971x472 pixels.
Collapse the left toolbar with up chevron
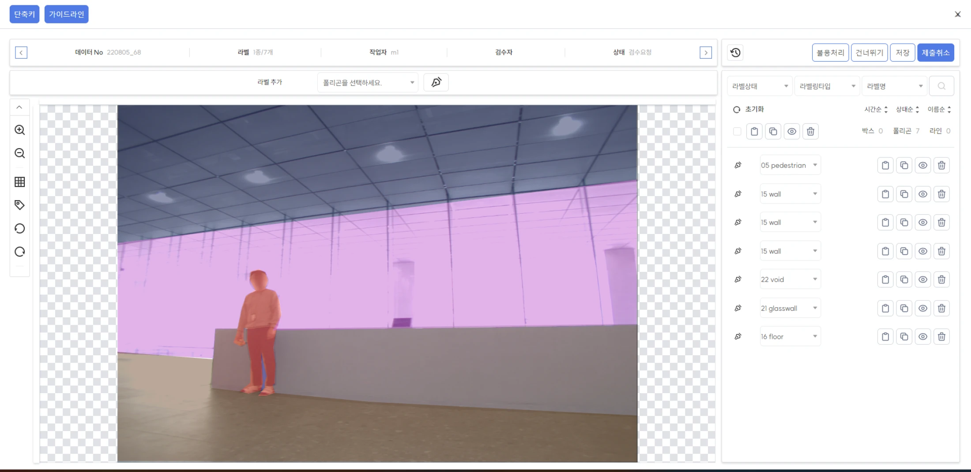[19, 107]
